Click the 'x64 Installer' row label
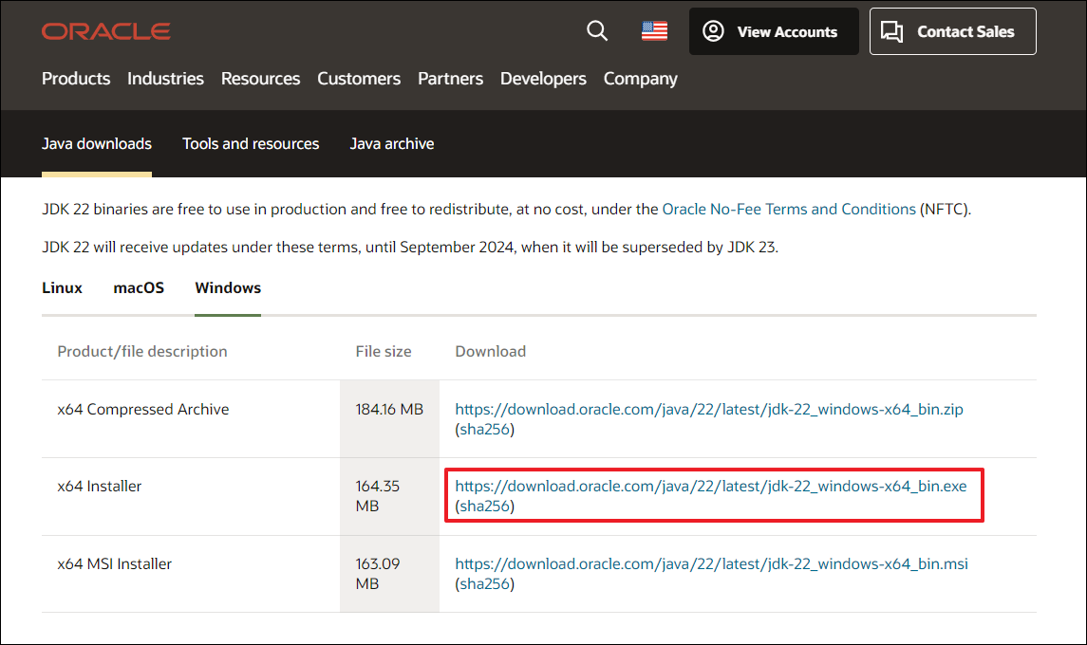 (x=99, y=486)
